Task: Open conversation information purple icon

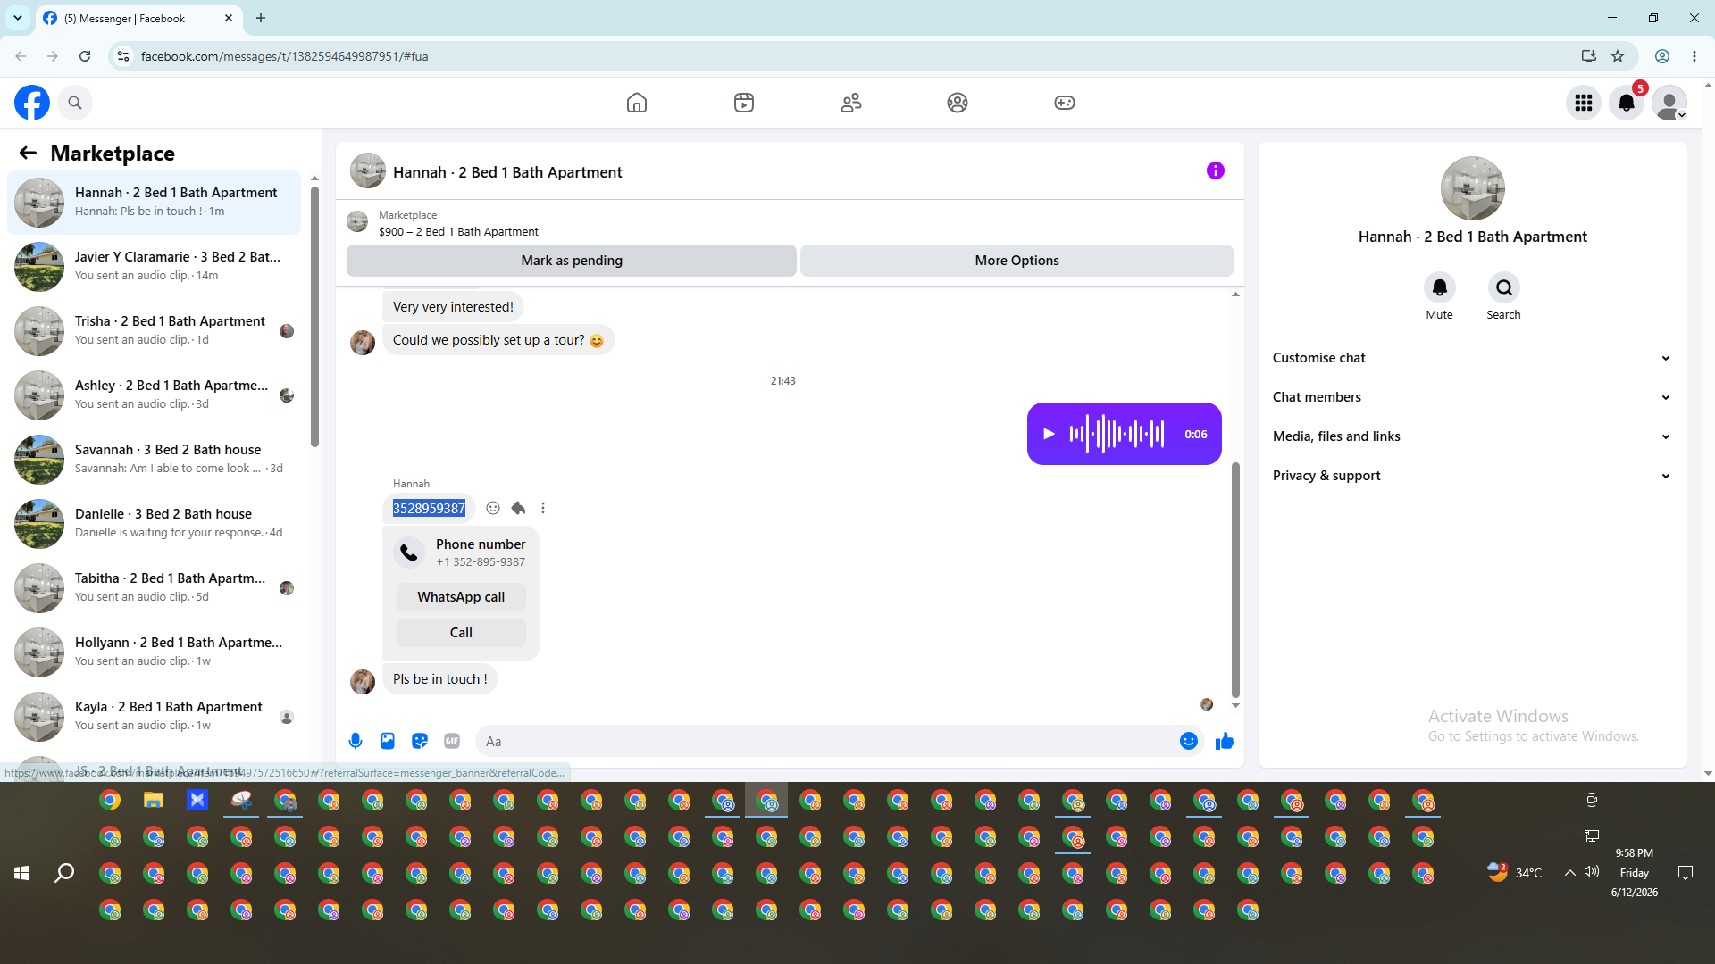Action: pos(1216,170)
